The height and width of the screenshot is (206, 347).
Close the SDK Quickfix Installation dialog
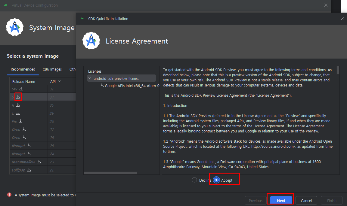point(342,19)
